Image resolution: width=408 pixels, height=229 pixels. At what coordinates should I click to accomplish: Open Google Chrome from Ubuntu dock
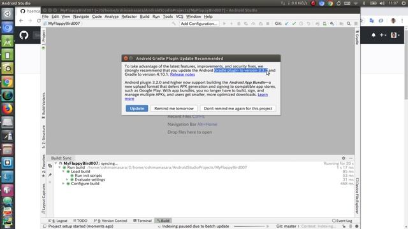click(7, 82)
